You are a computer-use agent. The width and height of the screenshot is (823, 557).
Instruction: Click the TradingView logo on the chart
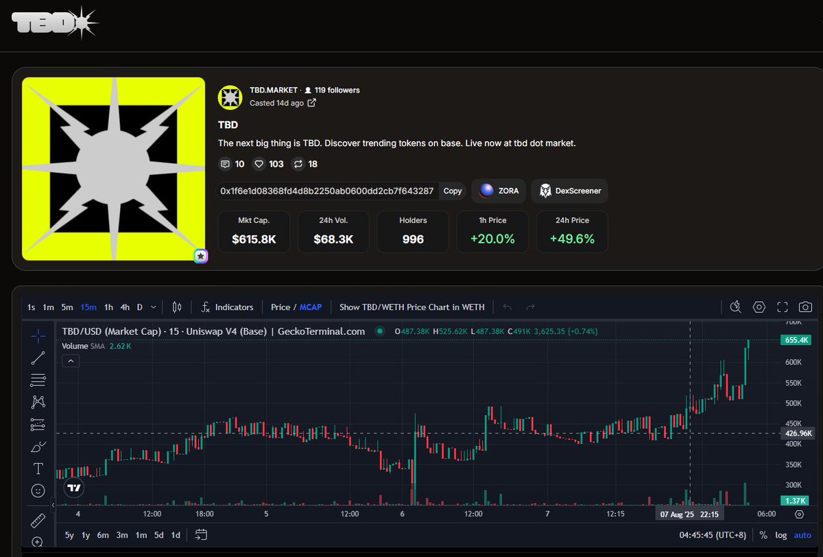point(75,488)
